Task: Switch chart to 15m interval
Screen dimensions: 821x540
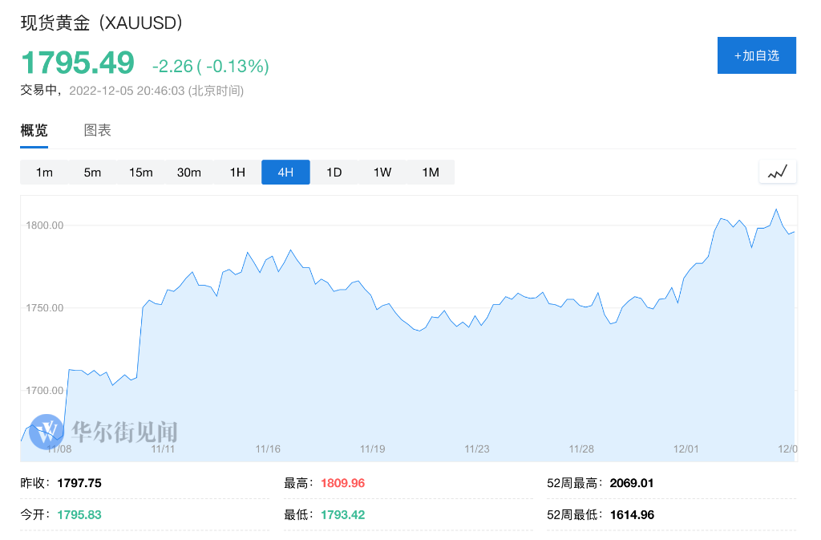Action: tap(141, 173)
